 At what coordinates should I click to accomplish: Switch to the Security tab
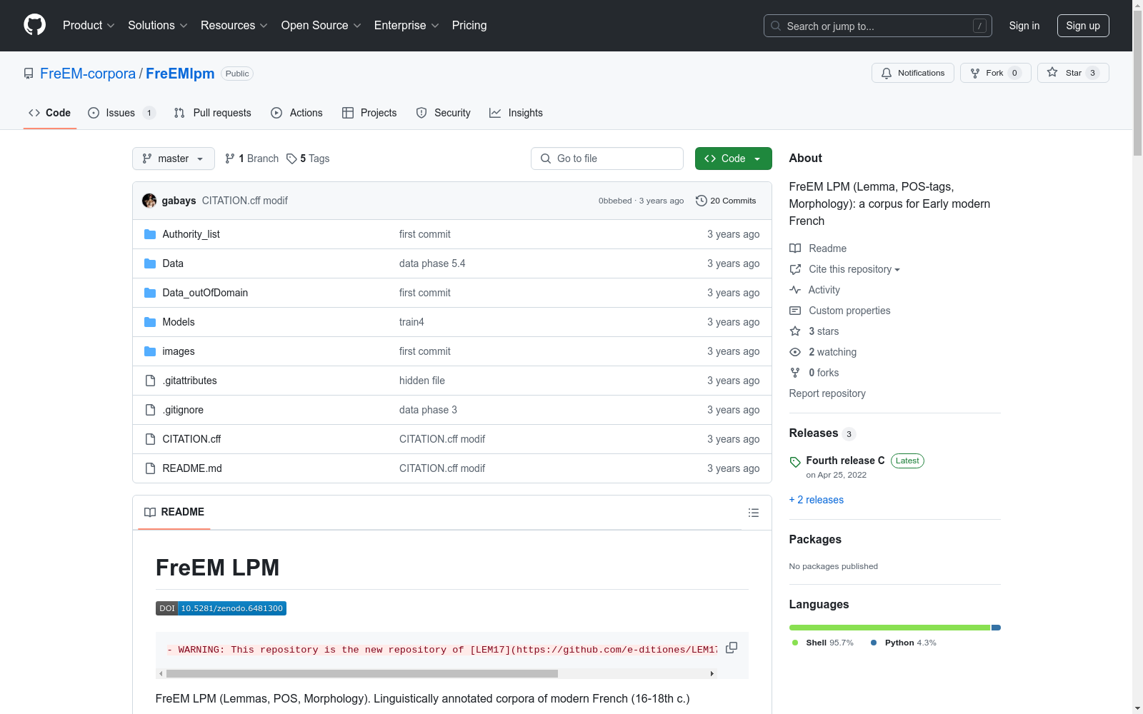(x=444, y=113)
